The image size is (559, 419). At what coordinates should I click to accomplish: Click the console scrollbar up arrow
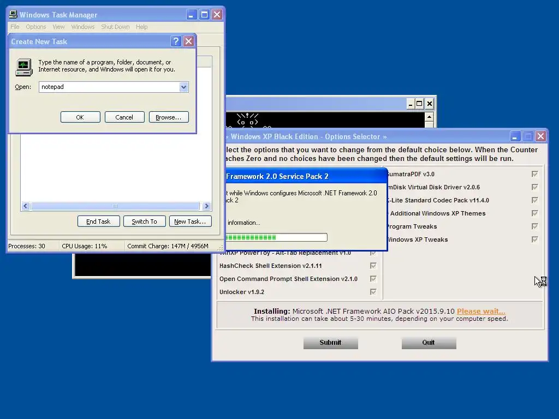tap(429, 117)
